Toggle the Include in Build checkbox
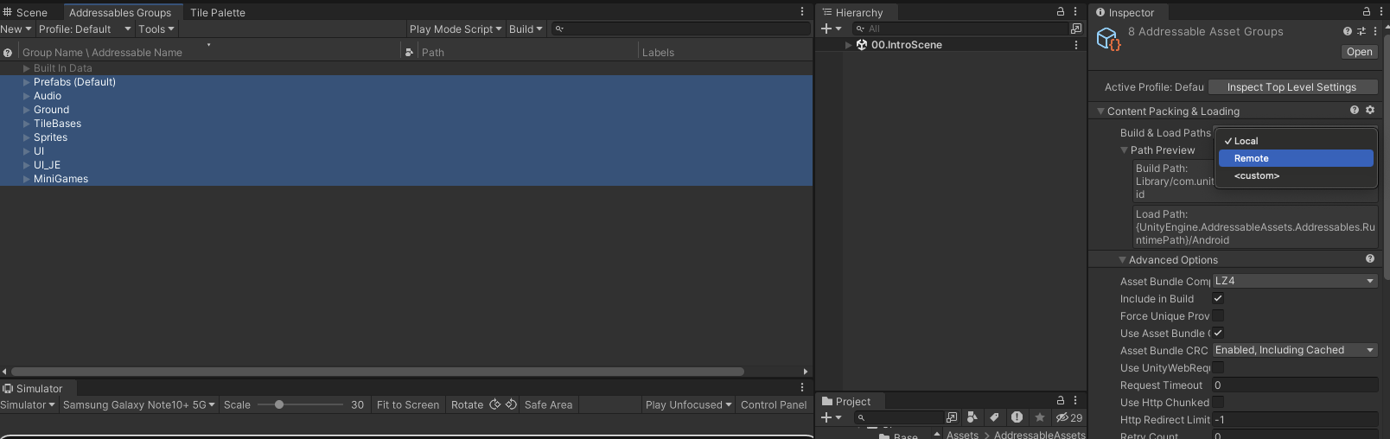The height and width of the screenshot is (439, 1390). (1218, 298)
